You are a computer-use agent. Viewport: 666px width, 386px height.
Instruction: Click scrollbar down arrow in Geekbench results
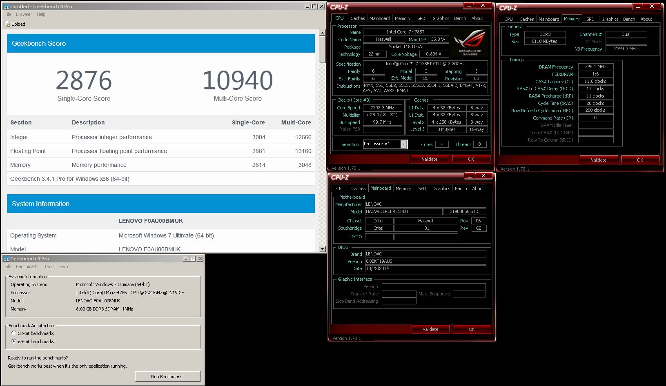[x=322, y=248]
